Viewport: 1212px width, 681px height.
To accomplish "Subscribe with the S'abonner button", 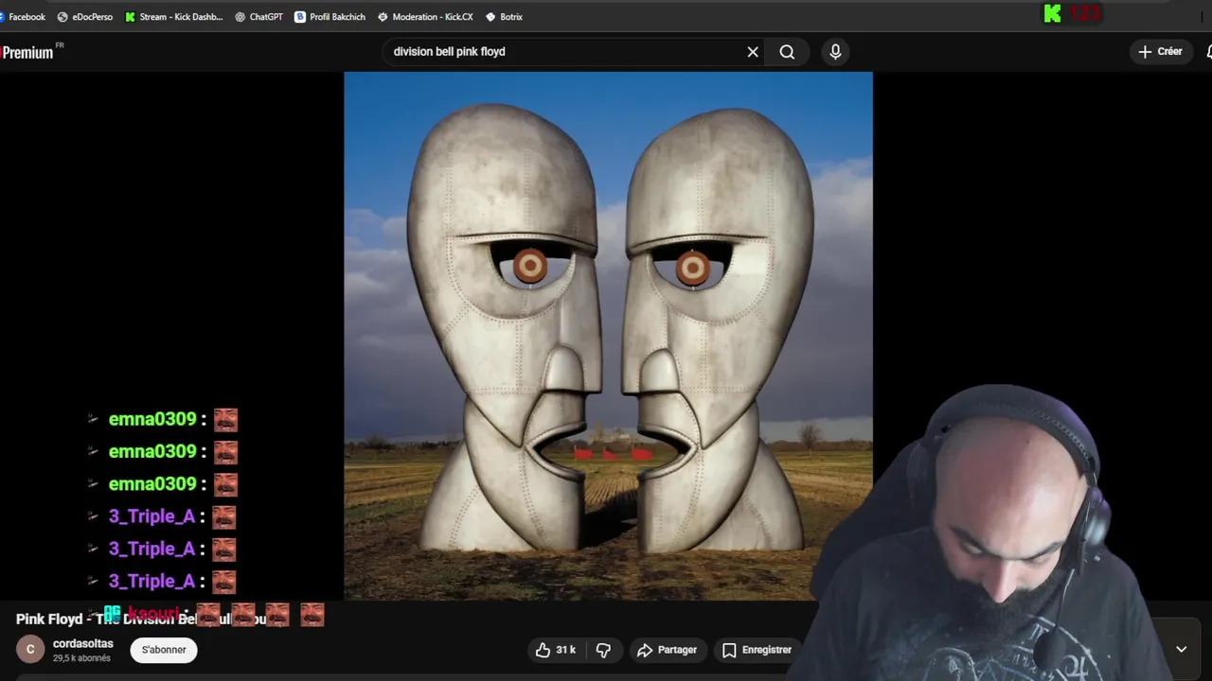I will (164, 650).
